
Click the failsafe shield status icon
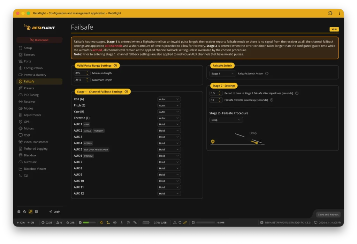click(x=180, y=223)
